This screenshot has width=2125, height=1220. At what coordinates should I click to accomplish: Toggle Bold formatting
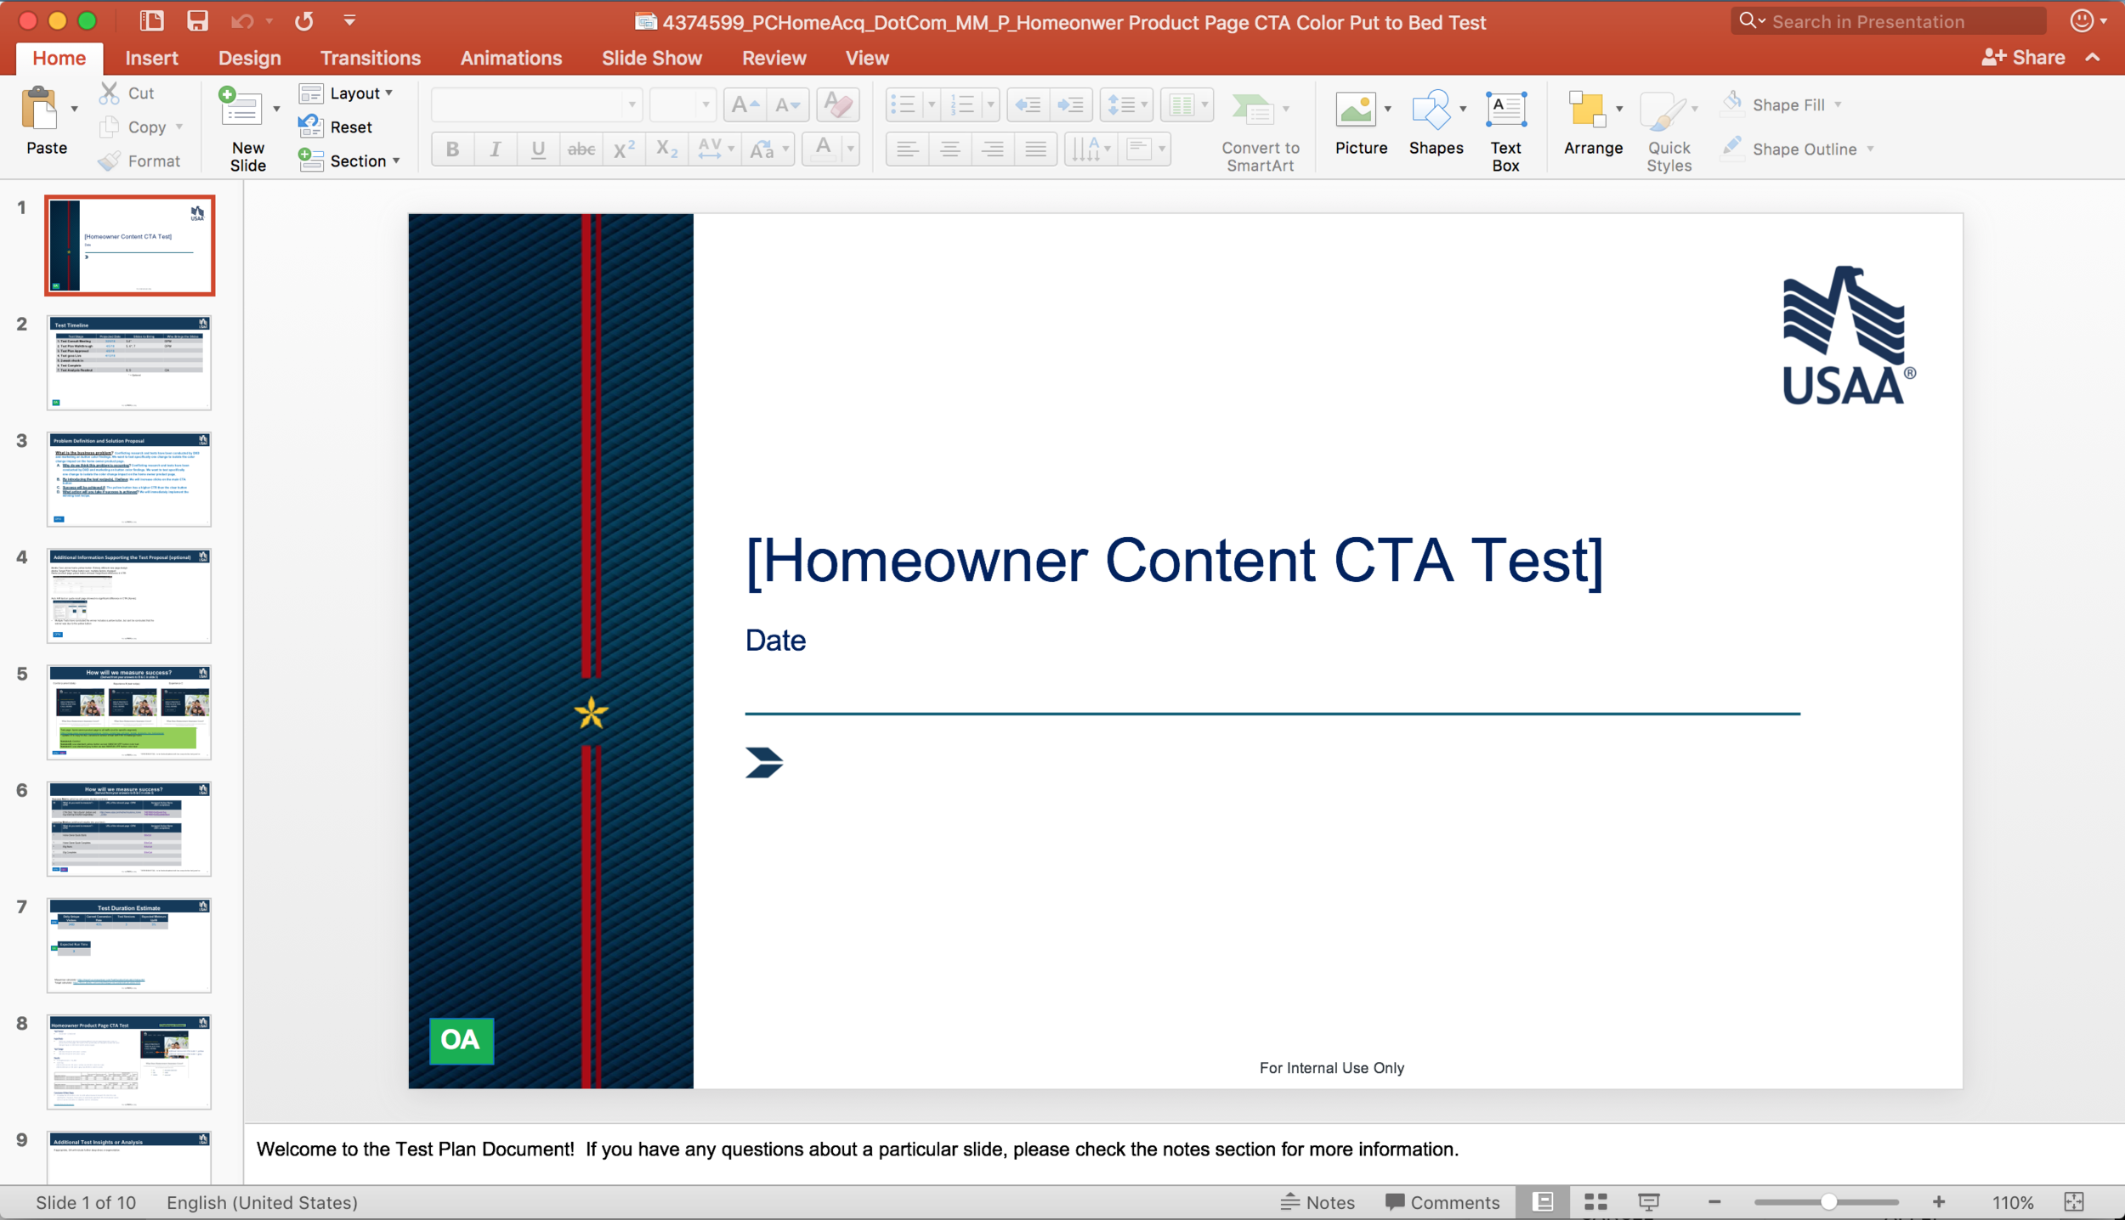coord(452,150)
